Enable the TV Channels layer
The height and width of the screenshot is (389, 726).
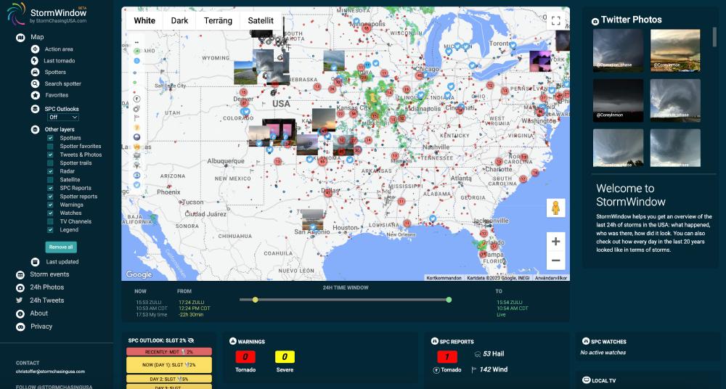pos(50,221)
